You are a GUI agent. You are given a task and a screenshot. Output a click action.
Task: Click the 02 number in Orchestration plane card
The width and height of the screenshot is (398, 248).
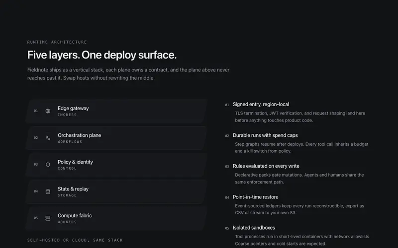(36, 138)
